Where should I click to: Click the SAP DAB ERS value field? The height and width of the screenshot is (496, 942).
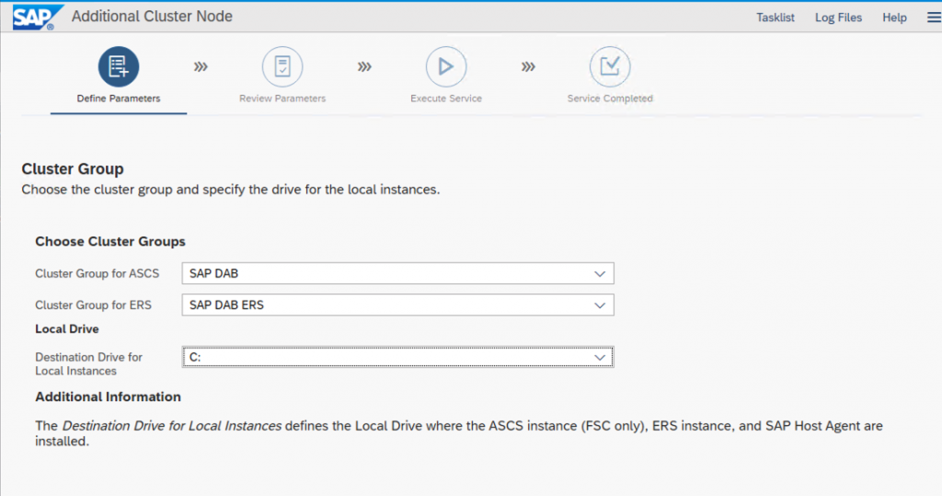397,305
